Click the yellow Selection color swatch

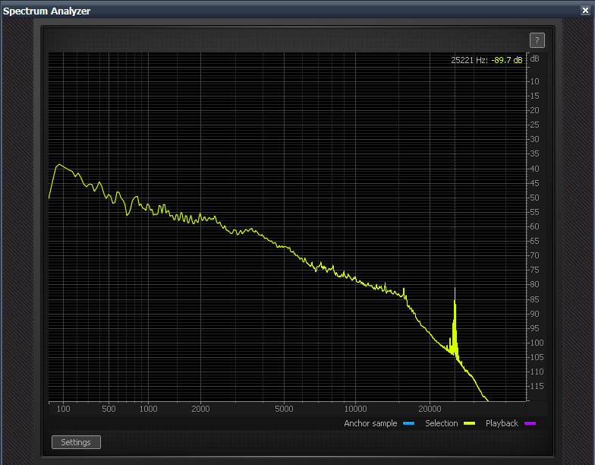point(470,423)
